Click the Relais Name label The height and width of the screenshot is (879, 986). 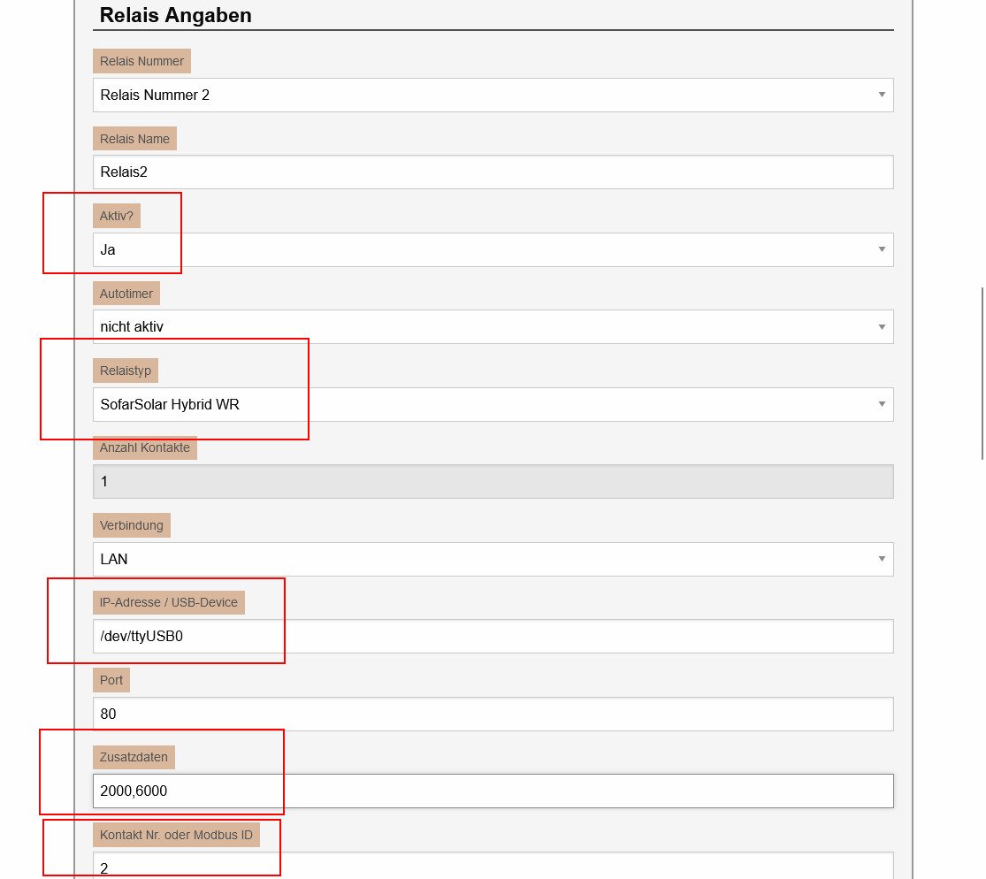(x=134, y=139)
